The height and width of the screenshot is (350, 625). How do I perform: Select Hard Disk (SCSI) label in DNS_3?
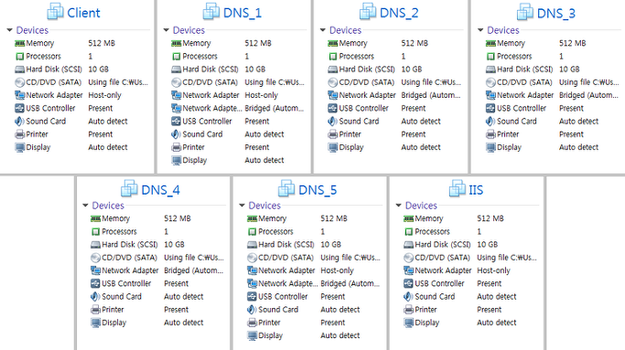(524, 69)
